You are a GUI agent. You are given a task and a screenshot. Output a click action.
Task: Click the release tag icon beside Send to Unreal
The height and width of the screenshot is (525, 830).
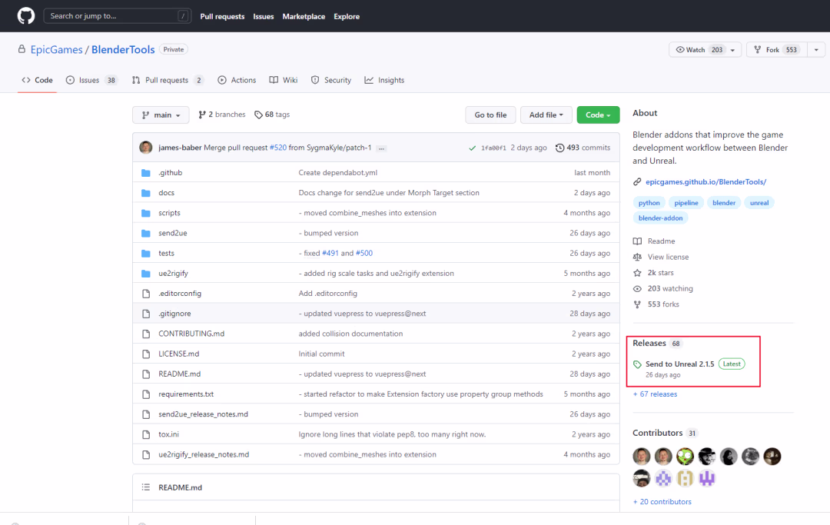(x=637, y=364)
